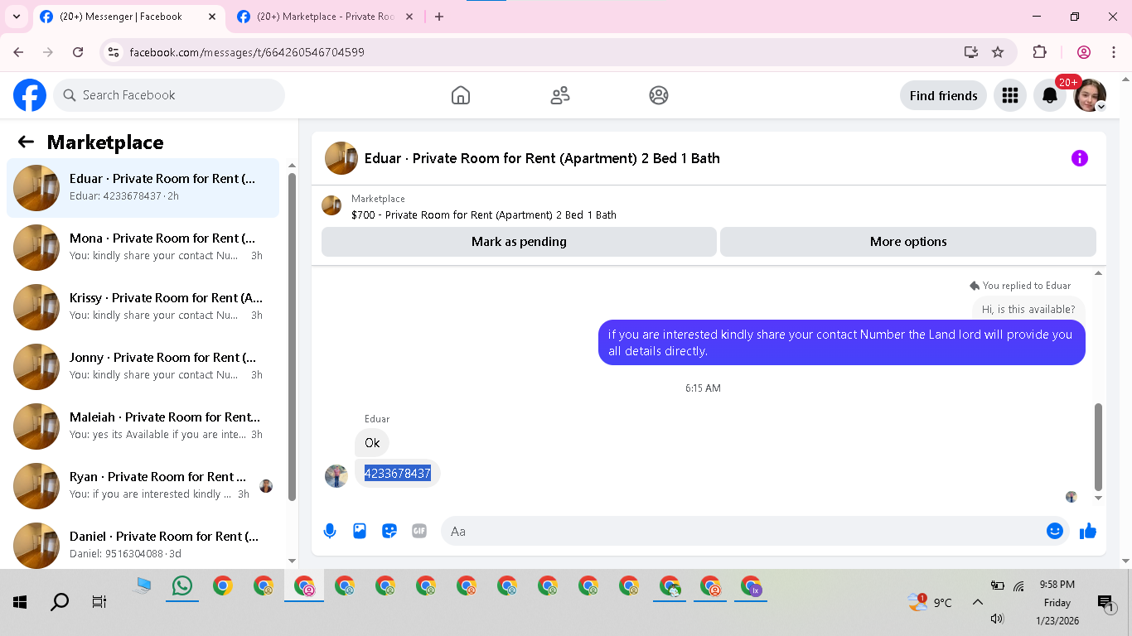
Task: Reload the page
Action: (x=78, y=52)
